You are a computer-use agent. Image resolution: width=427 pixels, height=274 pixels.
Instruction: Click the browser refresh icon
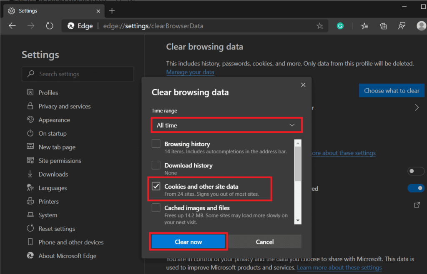point(50,26)
